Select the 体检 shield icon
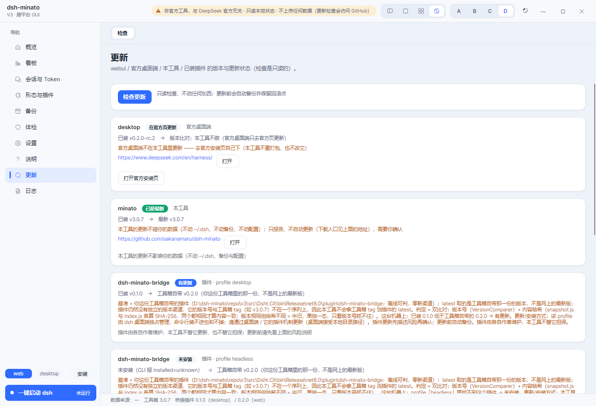The height and width of the screenshot is (406, 596). click(x=18, y=127)
